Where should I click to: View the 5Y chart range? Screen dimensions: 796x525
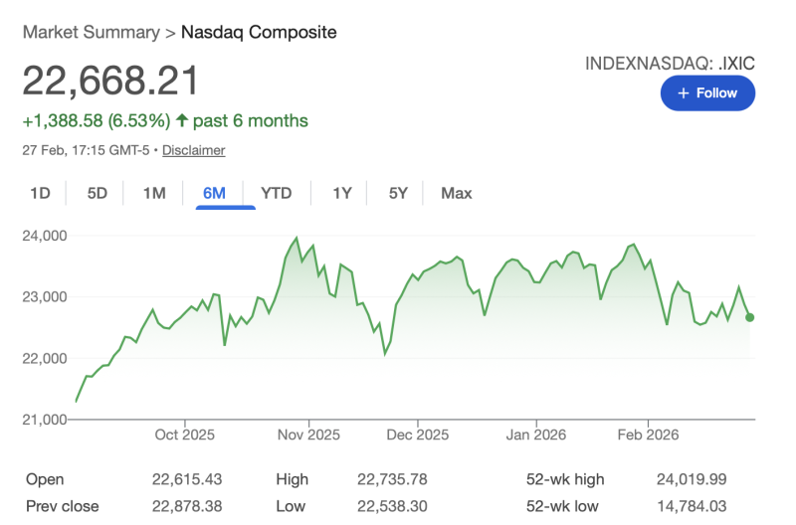(398, 193)
